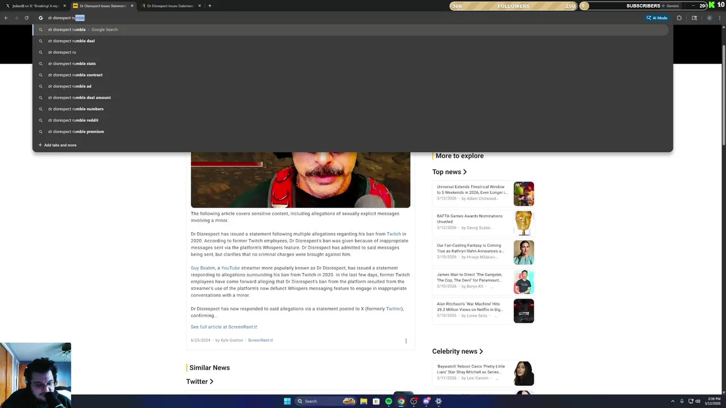This screenshot has height=408, width=726.
Task: Open 'BAFTA Games Awards Nominations Unveiled' news item
Action: pos(483,222)
